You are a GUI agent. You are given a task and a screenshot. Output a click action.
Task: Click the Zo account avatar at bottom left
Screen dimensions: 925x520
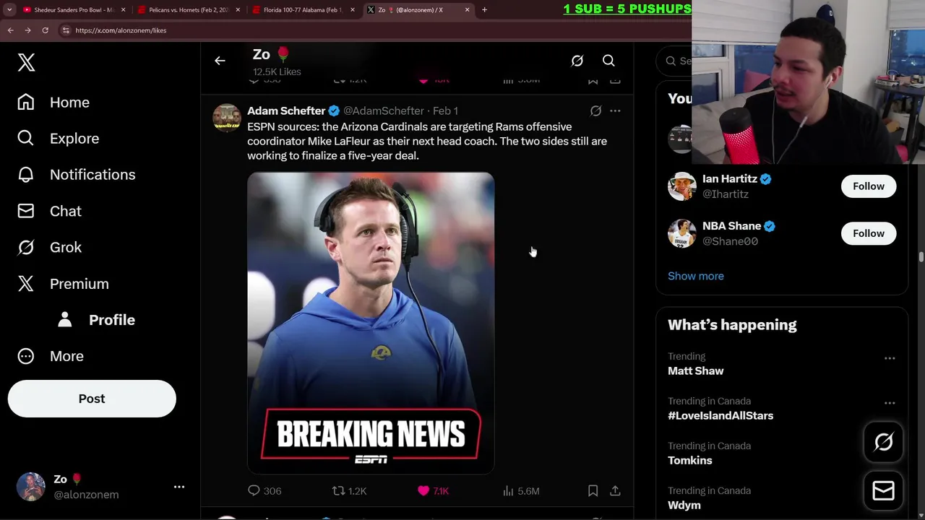pyautogui.click(x=31, y=487)
